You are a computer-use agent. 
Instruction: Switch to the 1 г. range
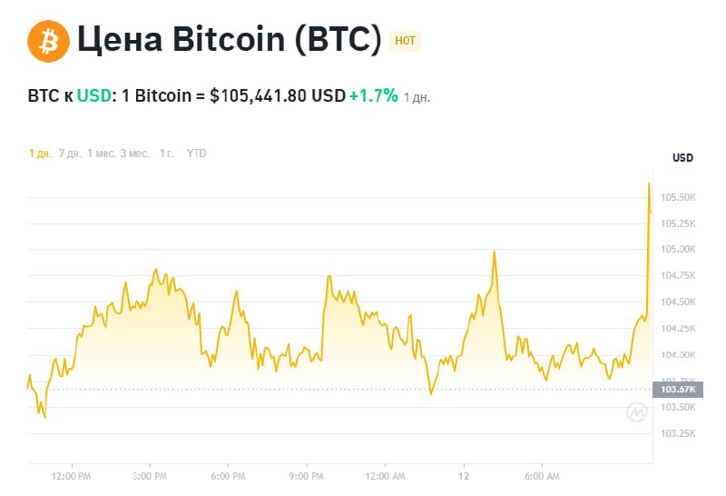[x=166, y=154]
